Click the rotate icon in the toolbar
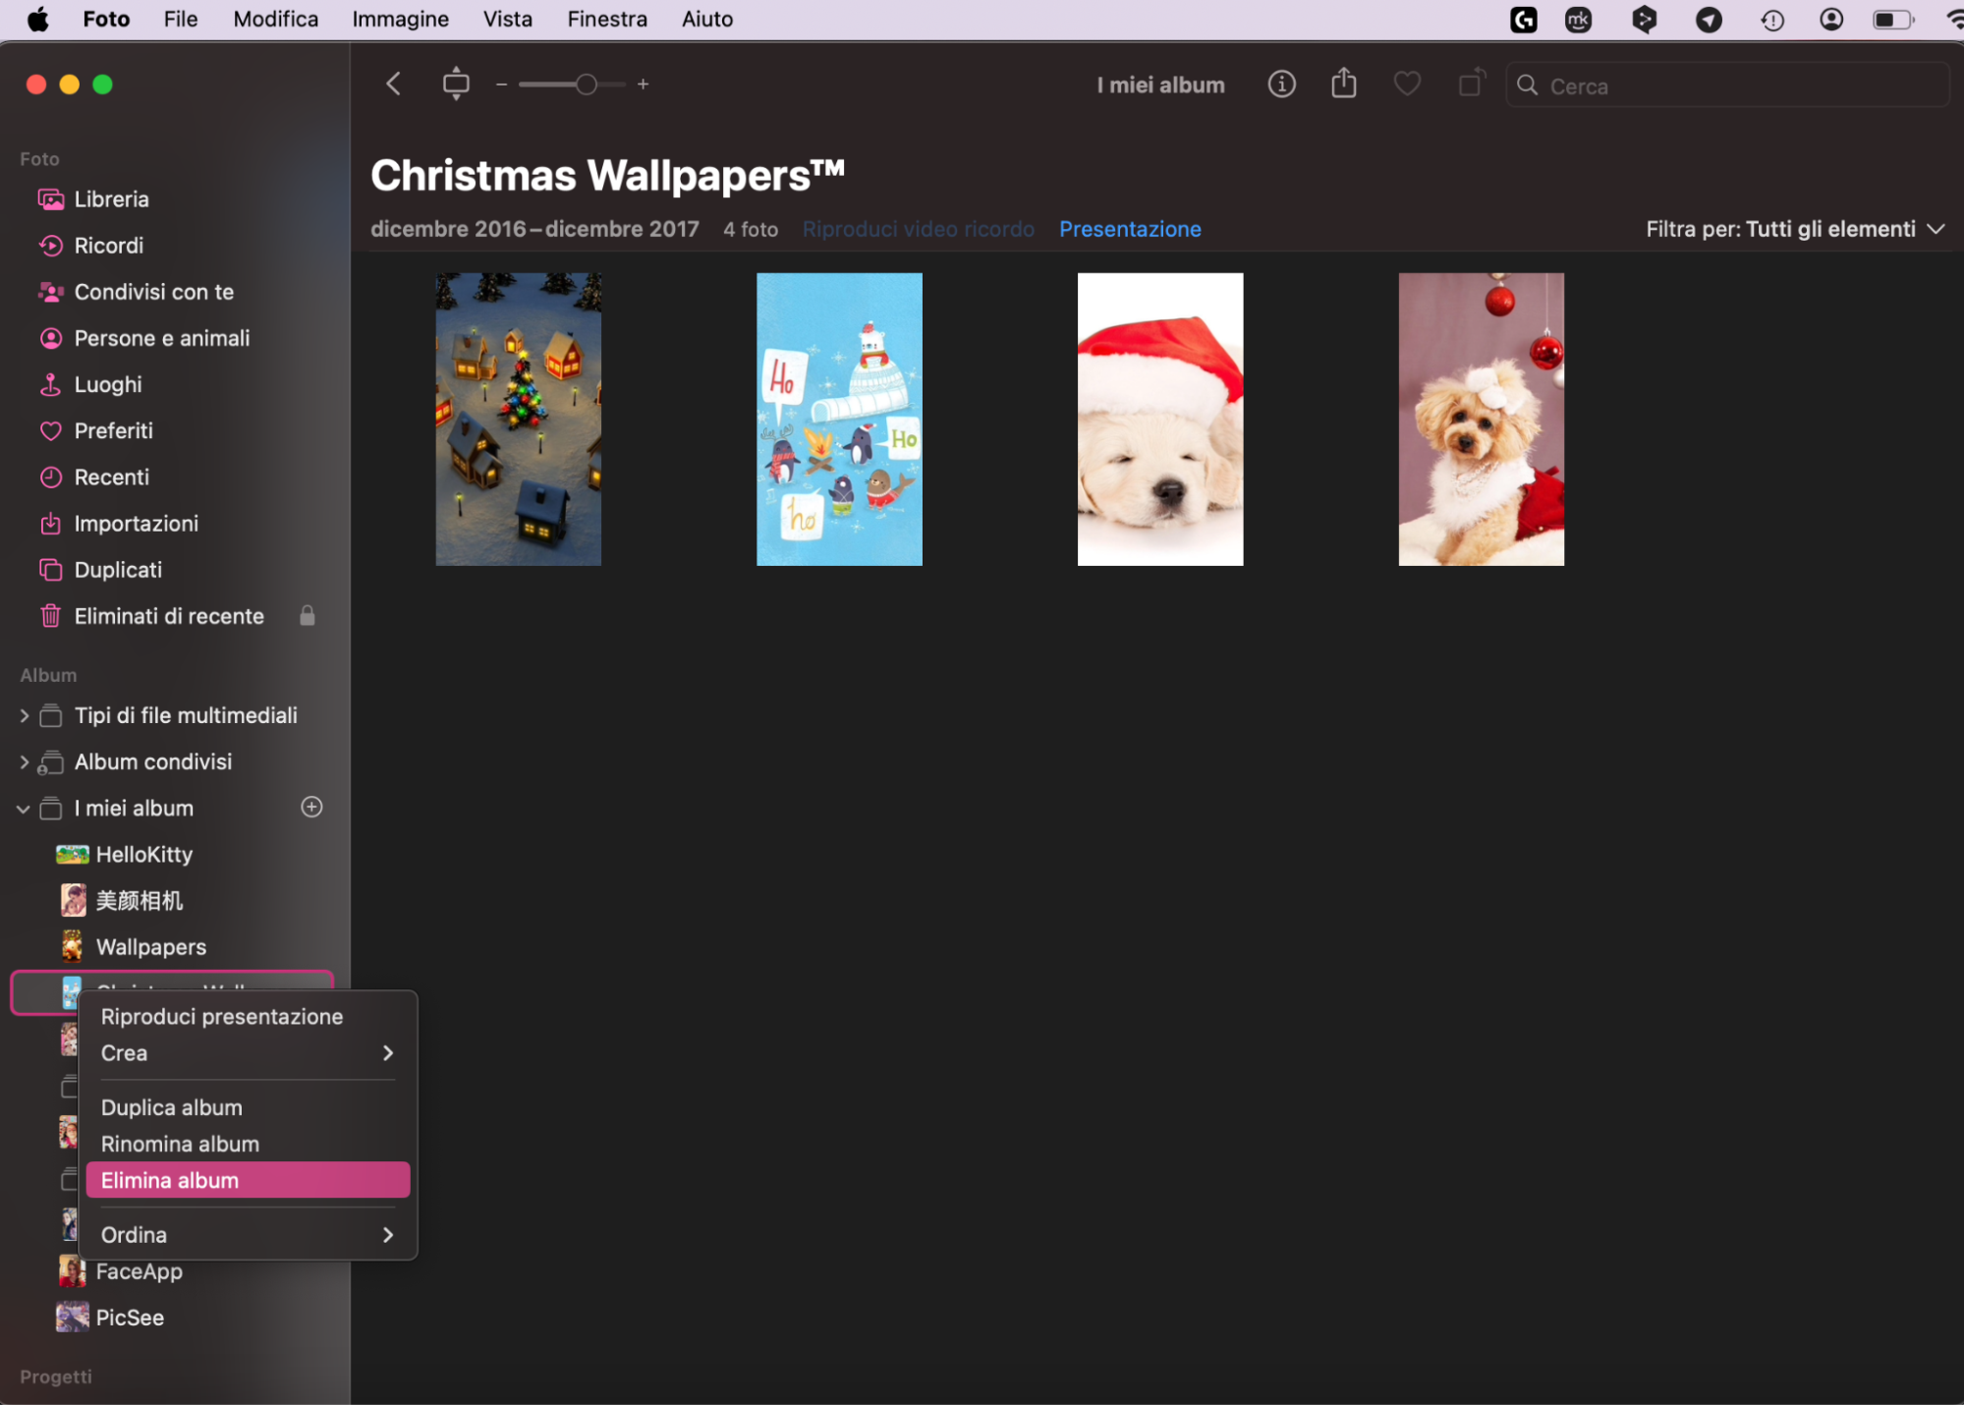The height and width of the screenshot is (1405, 1964). click(1471, 84)
